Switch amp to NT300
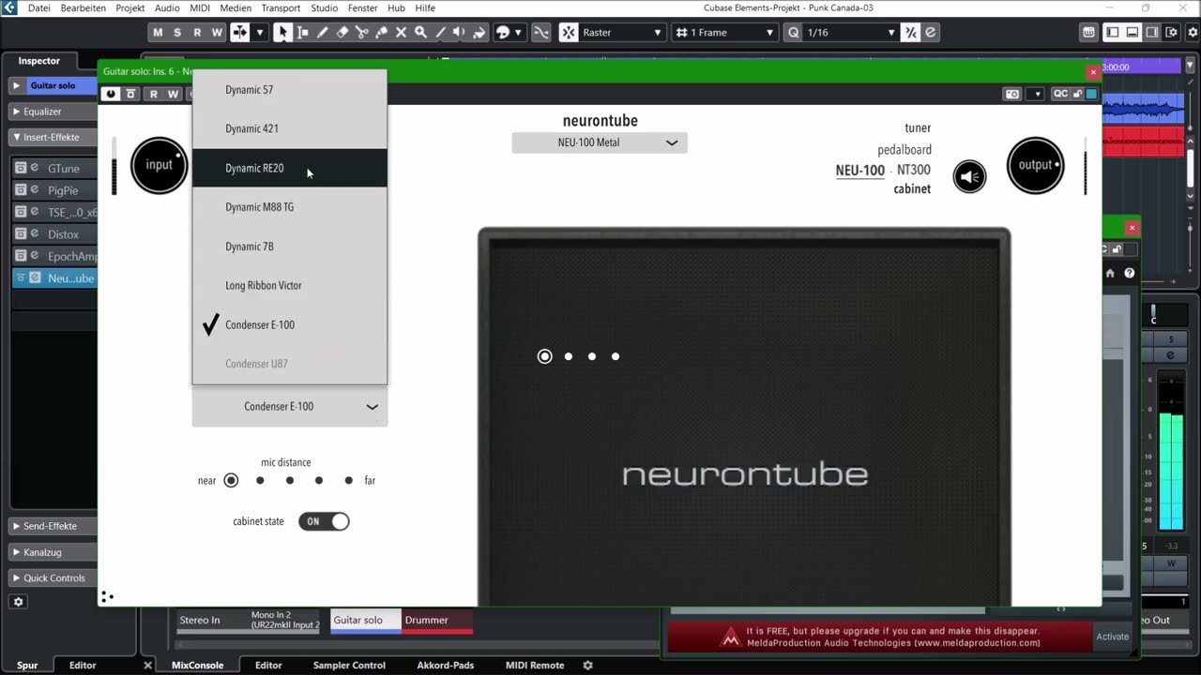The width and height of the screenshot is (1201, 675). (914, 170)
